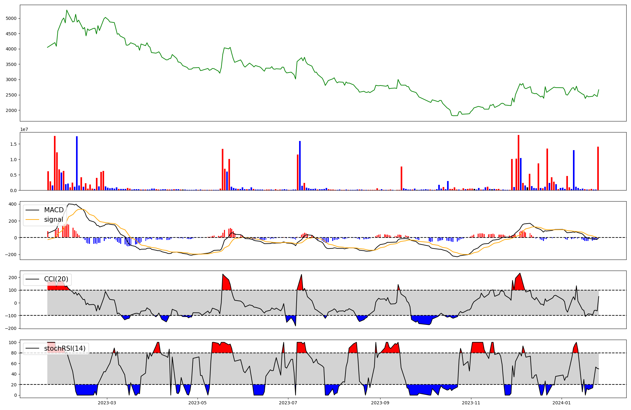Screen dimensions: 631x410
Task: Click the MACD legend label
Action: (54, 210)
